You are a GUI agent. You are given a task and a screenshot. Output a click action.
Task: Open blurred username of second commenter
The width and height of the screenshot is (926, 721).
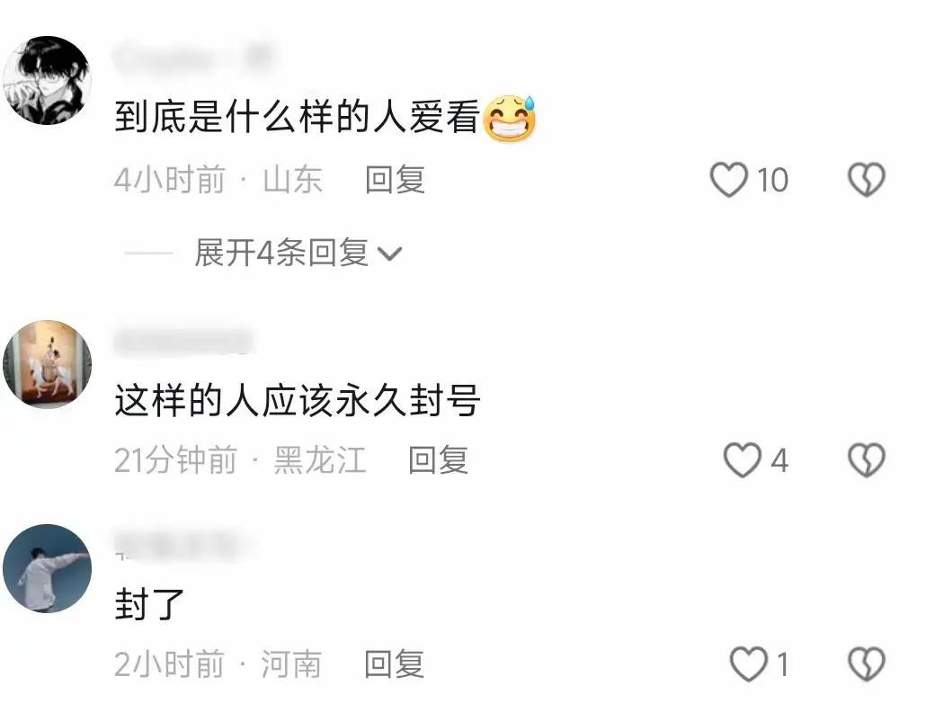pos(183,341)
